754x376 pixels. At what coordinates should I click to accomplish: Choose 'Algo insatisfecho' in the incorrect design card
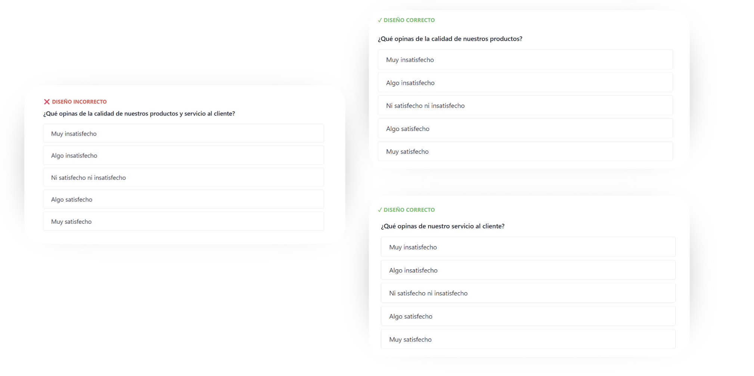(183, 155)
